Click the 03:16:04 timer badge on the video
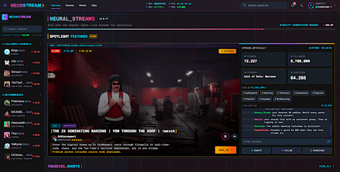Image resolution: width=340 pixels, height=172 pixels. click(x=85, y=51)
